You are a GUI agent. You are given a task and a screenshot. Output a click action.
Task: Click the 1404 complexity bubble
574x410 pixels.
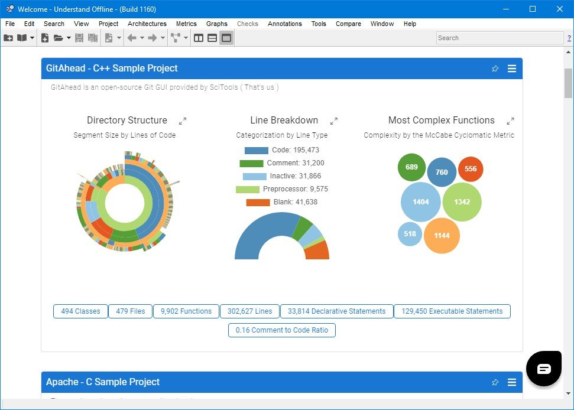tap(421, 202)
